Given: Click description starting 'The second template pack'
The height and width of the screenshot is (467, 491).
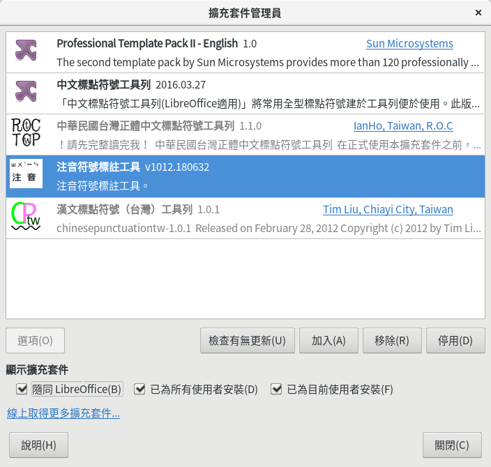Looking at the screenshot, I should click(x=268, y=62).
